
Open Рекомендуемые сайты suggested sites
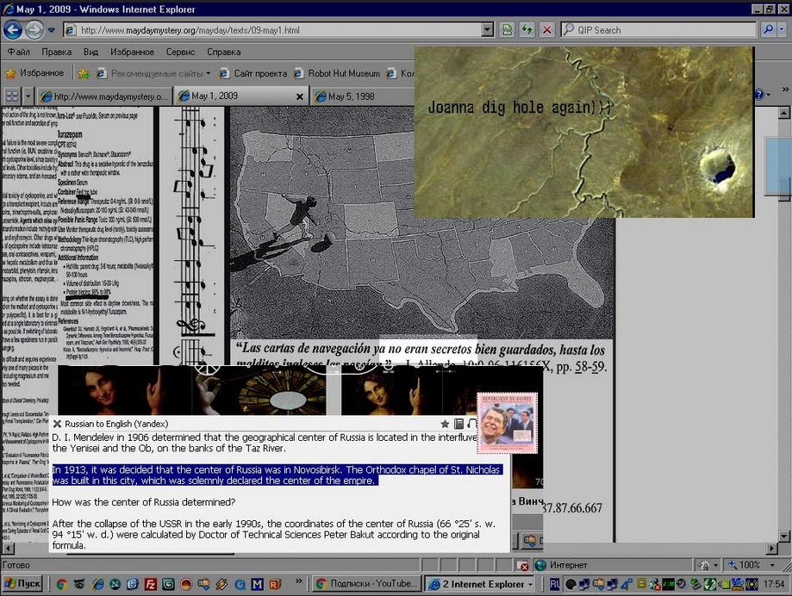pyautogui.click(x=153, y=74)
